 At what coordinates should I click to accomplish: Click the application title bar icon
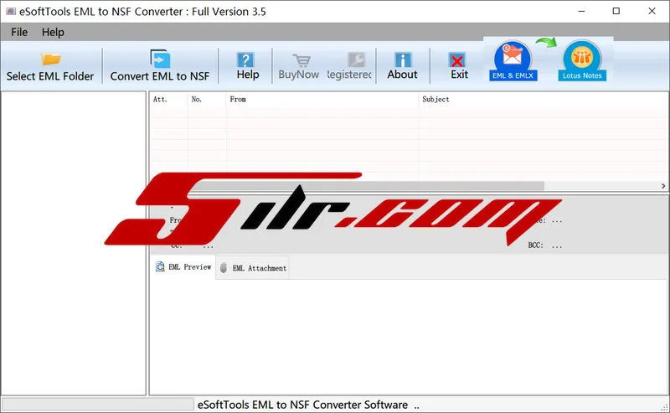pos(11,11)
